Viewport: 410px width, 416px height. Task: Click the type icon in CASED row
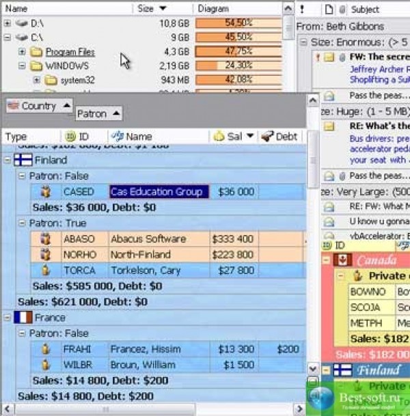pos(46,191)
